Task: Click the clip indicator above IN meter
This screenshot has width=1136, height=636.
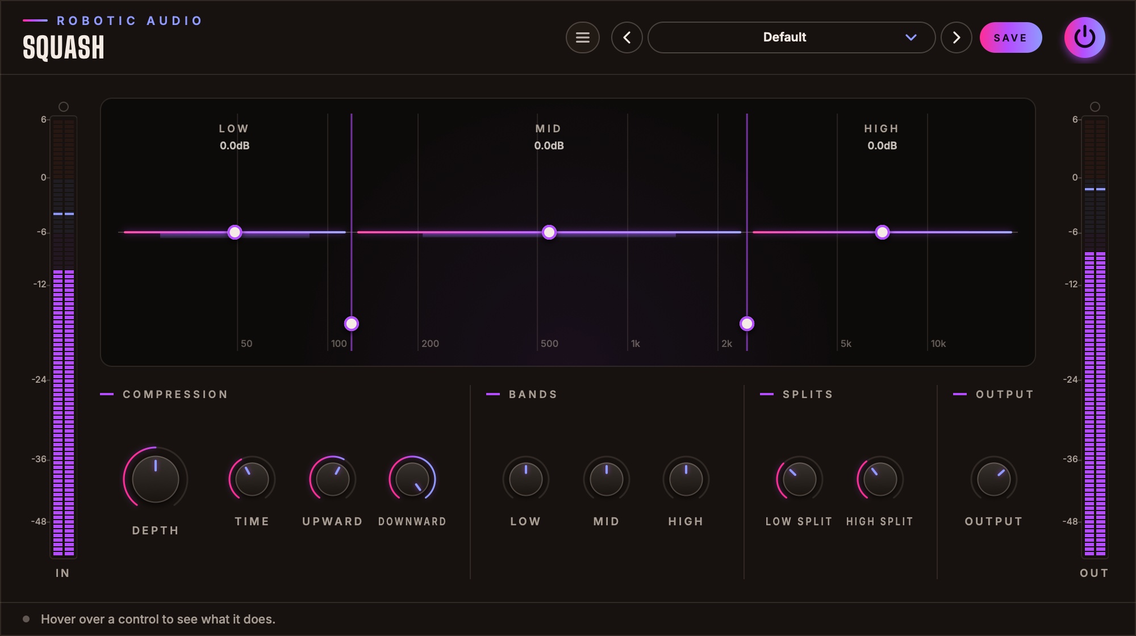Action: pyautogui.click(x=64, y=107)
